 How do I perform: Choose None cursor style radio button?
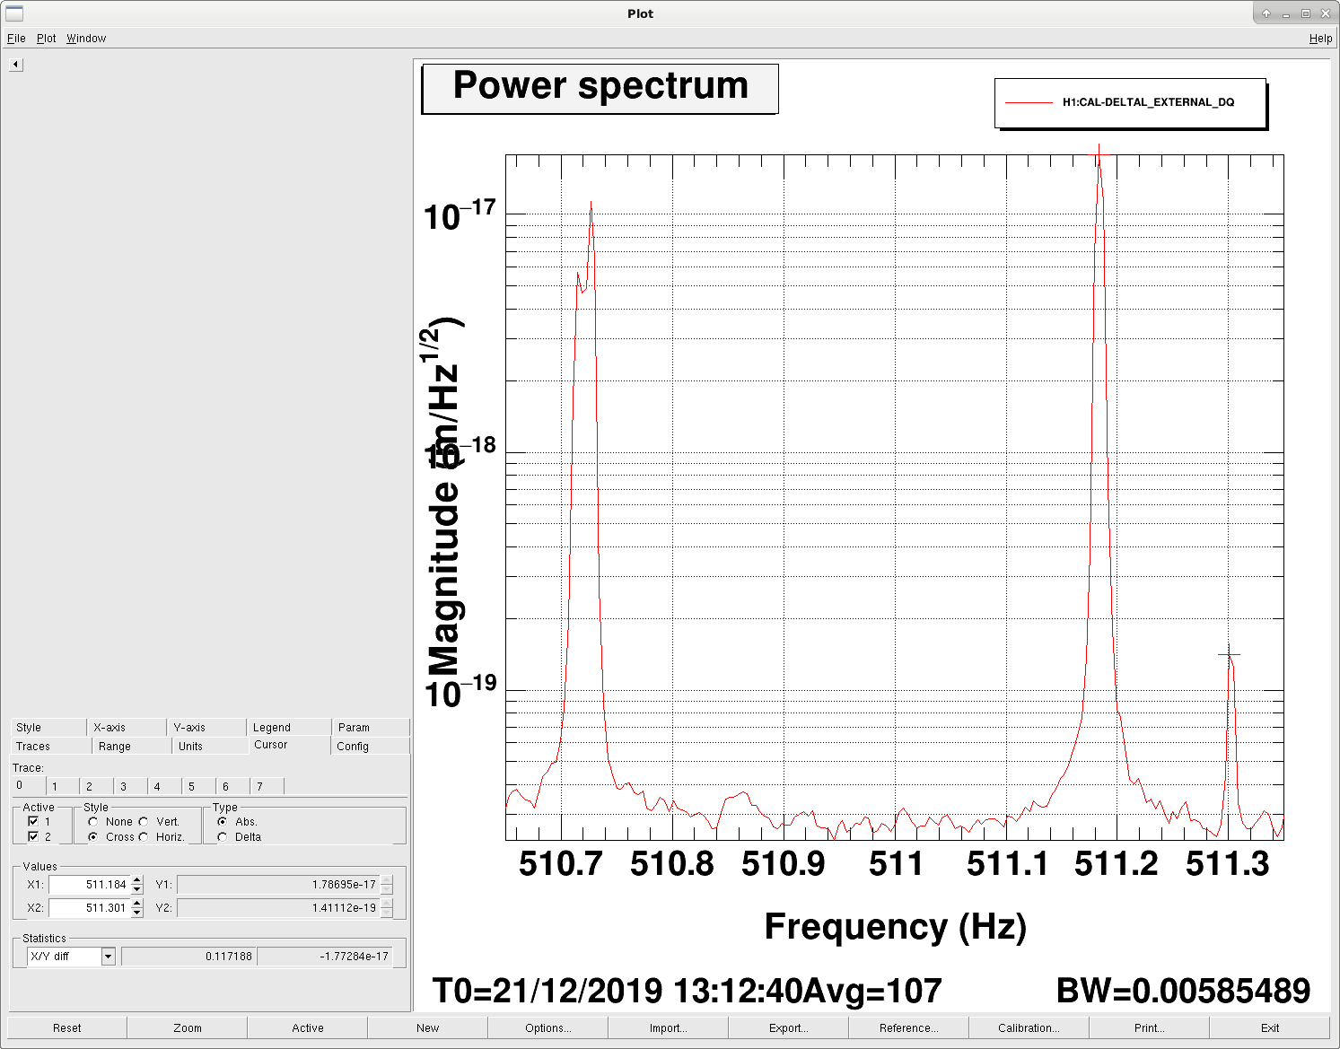click(92, 821)
